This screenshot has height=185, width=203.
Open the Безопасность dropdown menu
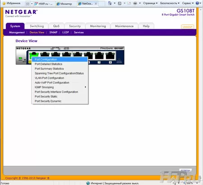point(170,3)
